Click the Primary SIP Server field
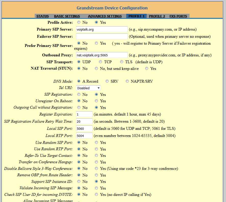The height and width of the screenshot is (202, 226). (x=102, y=29)
